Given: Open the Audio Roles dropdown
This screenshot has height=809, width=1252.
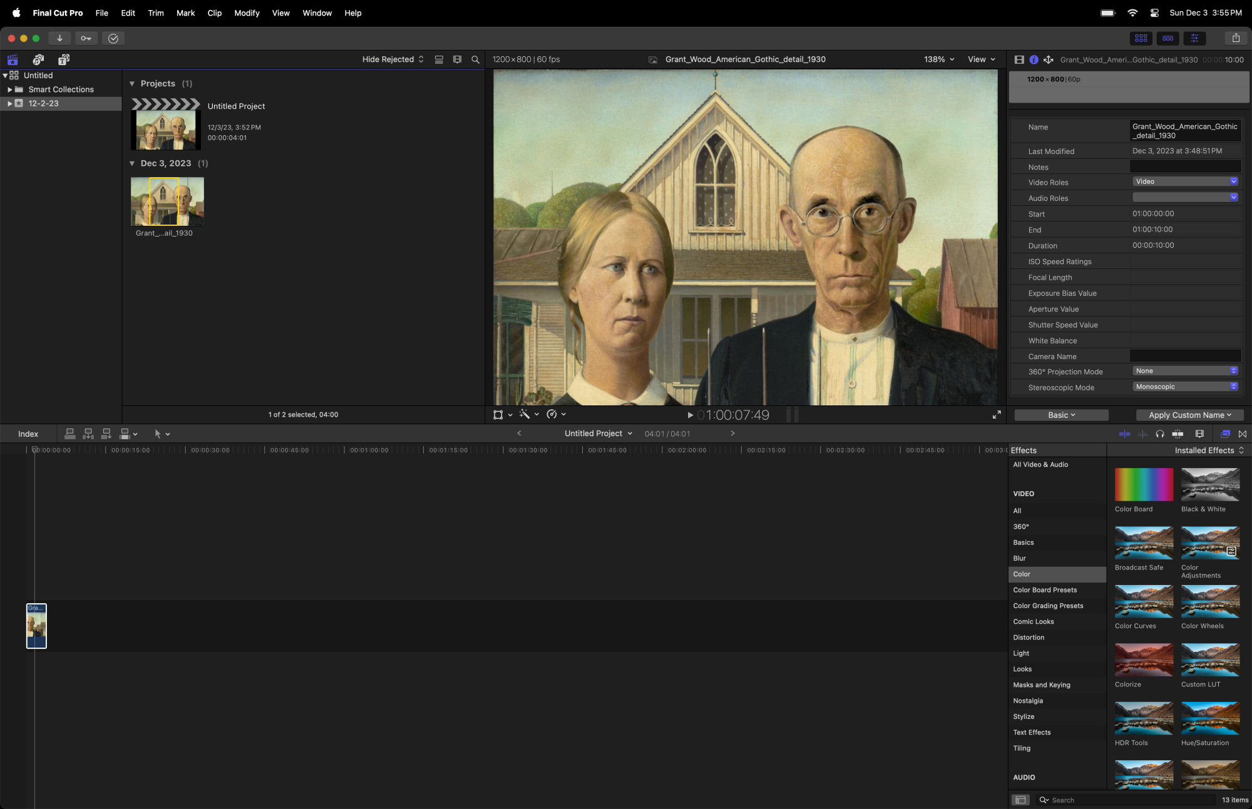Looking at the screenshot, I should 1185,197.
